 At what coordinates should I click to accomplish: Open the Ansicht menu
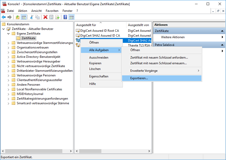coord(36,11)
